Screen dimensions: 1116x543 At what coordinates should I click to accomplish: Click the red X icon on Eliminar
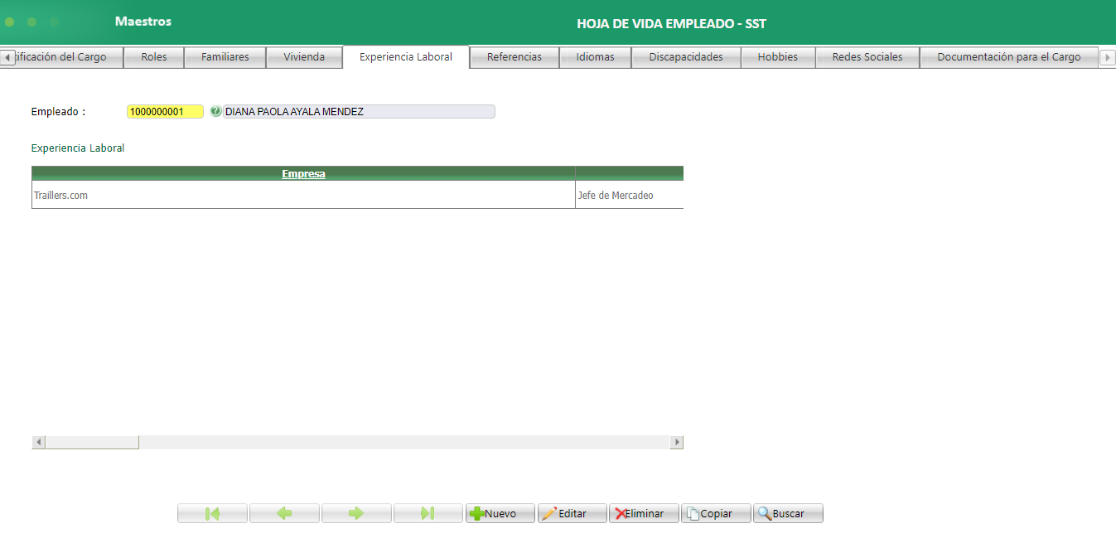point(621,512)
